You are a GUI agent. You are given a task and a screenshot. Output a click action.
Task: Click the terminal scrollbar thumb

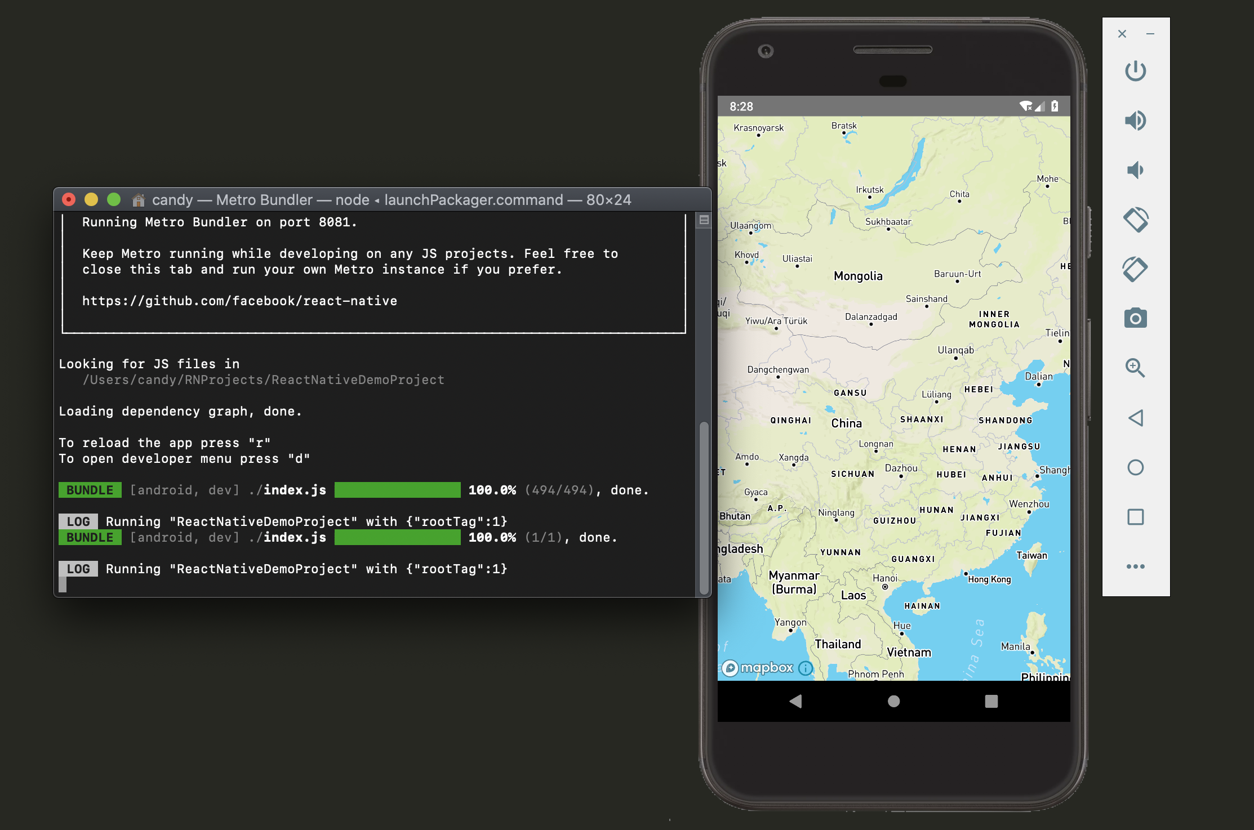(x=704, y=507)
